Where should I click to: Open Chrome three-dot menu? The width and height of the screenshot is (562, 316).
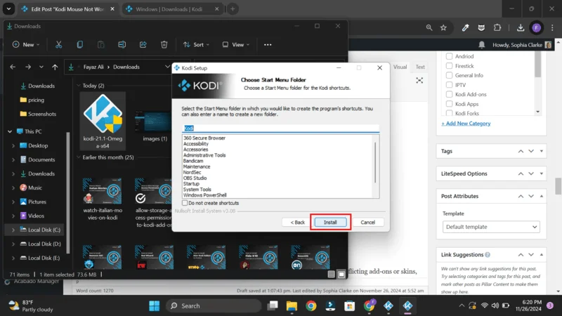552,27
